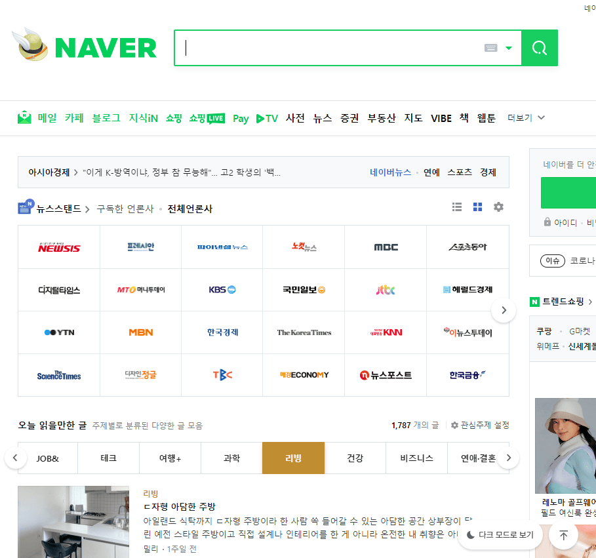Open KBS press logo
The image size is (596, 558).
coord(222,290)
